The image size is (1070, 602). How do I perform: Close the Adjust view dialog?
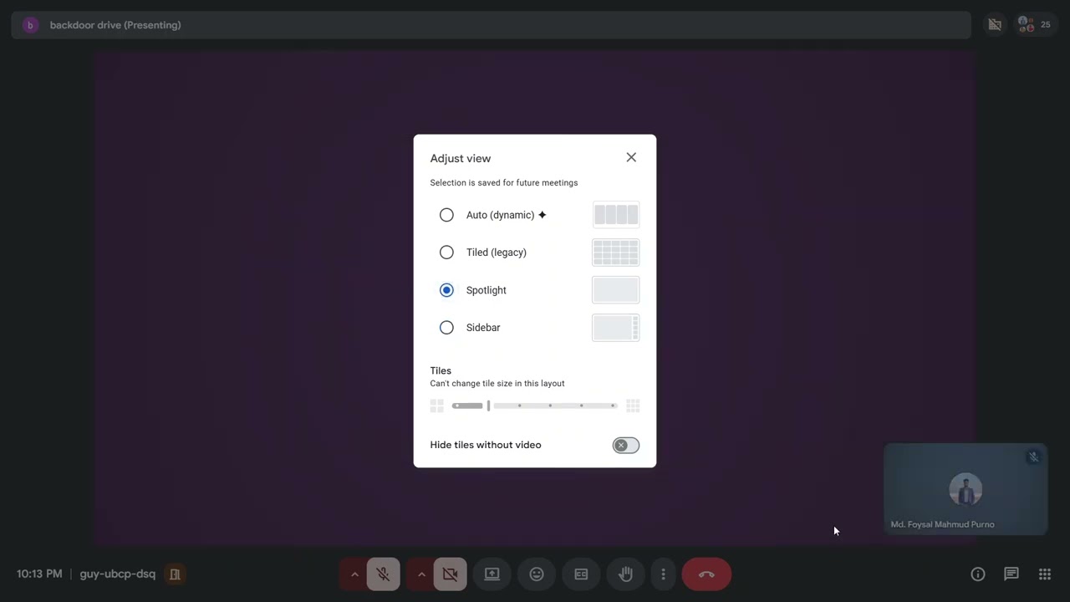(631, 157)
